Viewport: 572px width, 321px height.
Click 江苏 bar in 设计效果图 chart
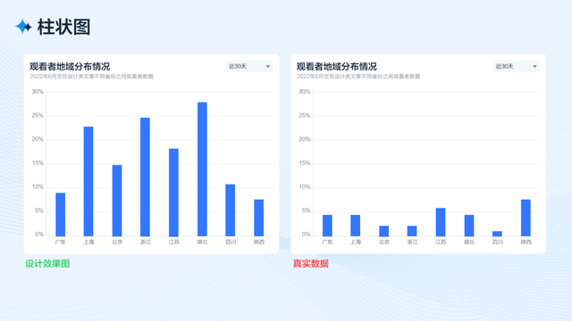point(173,193)
